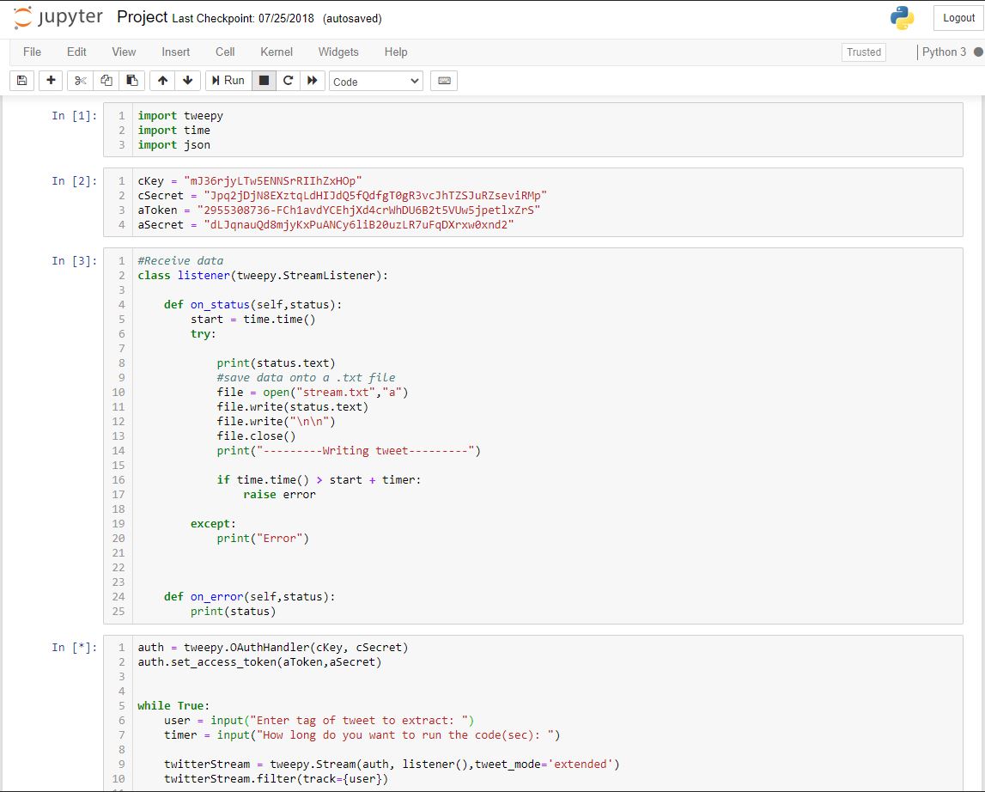Interrupt the kernel with the stop icon
Viewport: 985px width, 792px height.
(264, 81)
